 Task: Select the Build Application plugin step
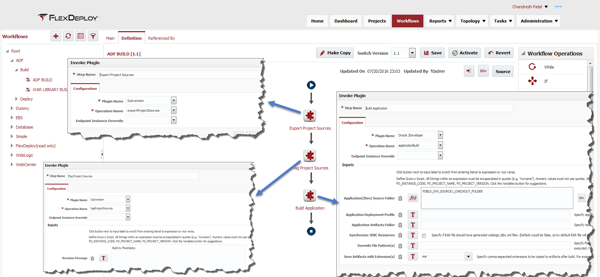310,195
